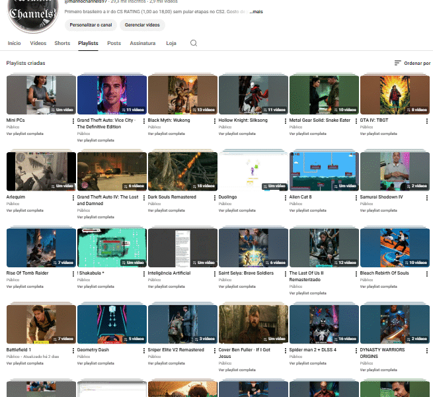View full Battlefield 1 playlist link
Image resolution: width=433 pixels, height=397 pixels.
point(25,363)
